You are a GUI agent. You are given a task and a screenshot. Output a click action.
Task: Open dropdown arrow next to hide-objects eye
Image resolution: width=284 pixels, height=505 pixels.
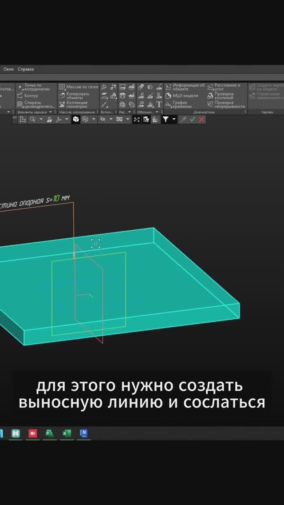[x=111, y=120]
